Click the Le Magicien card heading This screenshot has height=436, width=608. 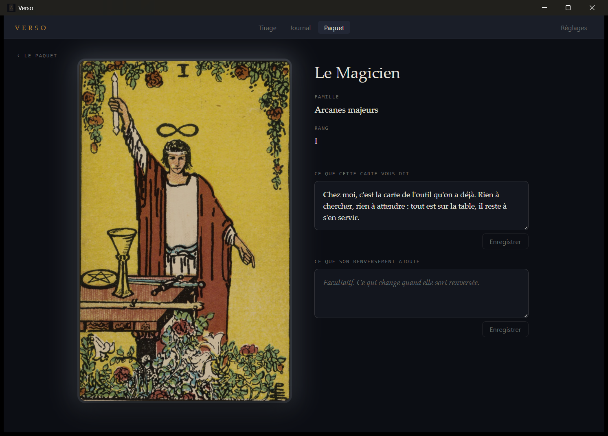click(x=357, y=73)
